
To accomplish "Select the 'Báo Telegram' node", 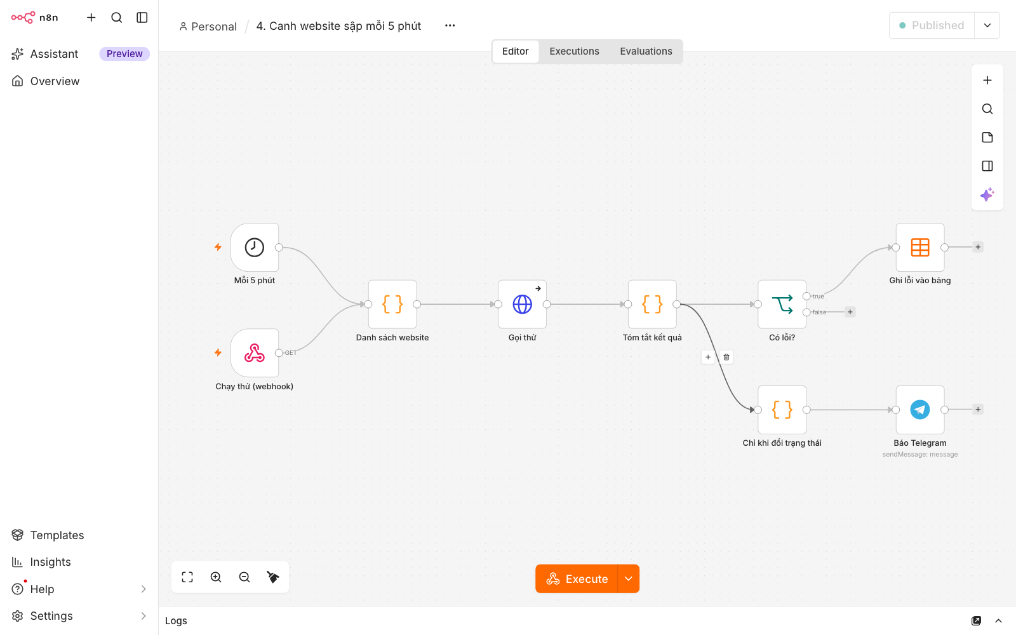I will [920, 410].
